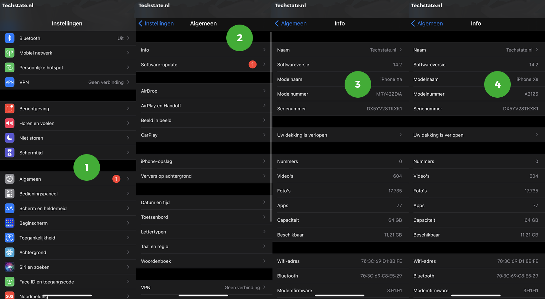Tap Capaciteit 64 GB in third panel
This screenshot has height=299, width=545.
(x=340, y=220)
